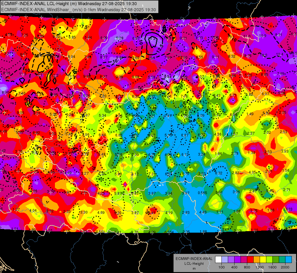
Task: Click the map value '1.56'
Action: (286, 170)
